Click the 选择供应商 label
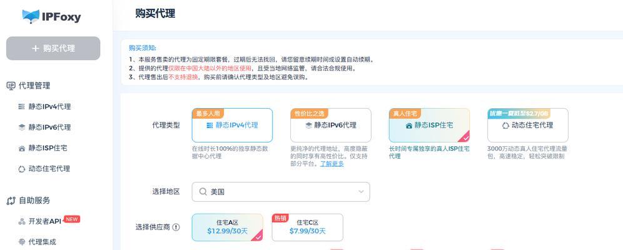This screenshot has height=250, width=623. tap(153, 227)
